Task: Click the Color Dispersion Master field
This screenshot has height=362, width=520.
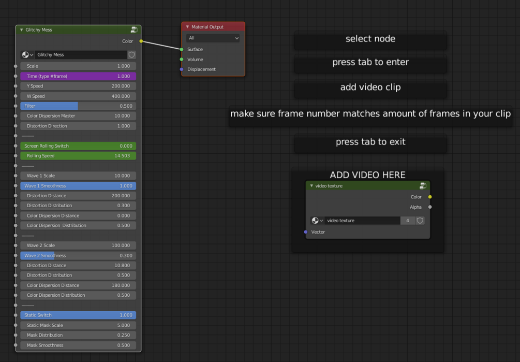Action: pos(78,116)
